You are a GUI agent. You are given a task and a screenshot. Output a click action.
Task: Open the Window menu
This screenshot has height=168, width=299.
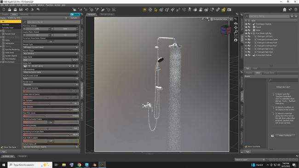tap(41, 5)
